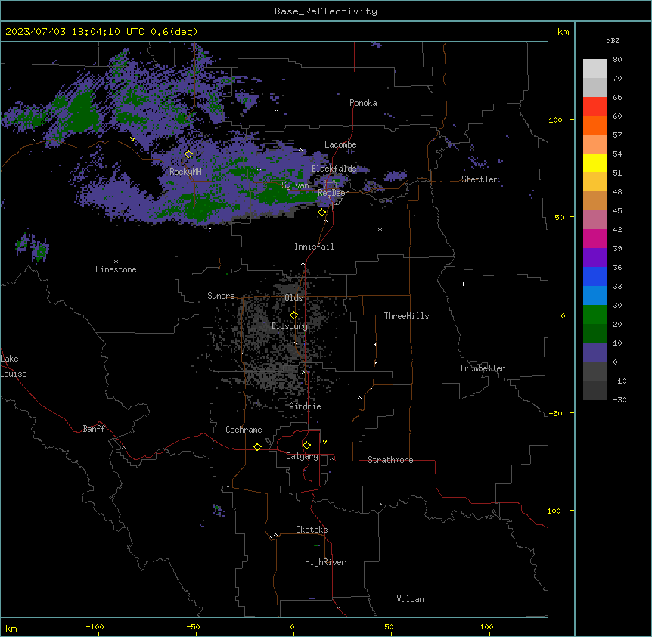Click the Vulcan label
This screenshot has width=652, height=637.
[410, 599]
